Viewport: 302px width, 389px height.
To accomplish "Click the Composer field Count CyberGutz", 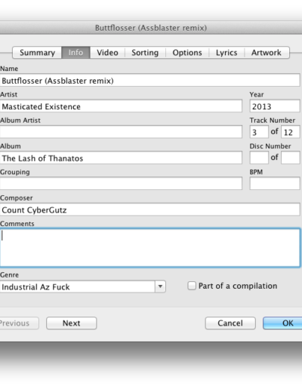I will click(150, 210).
